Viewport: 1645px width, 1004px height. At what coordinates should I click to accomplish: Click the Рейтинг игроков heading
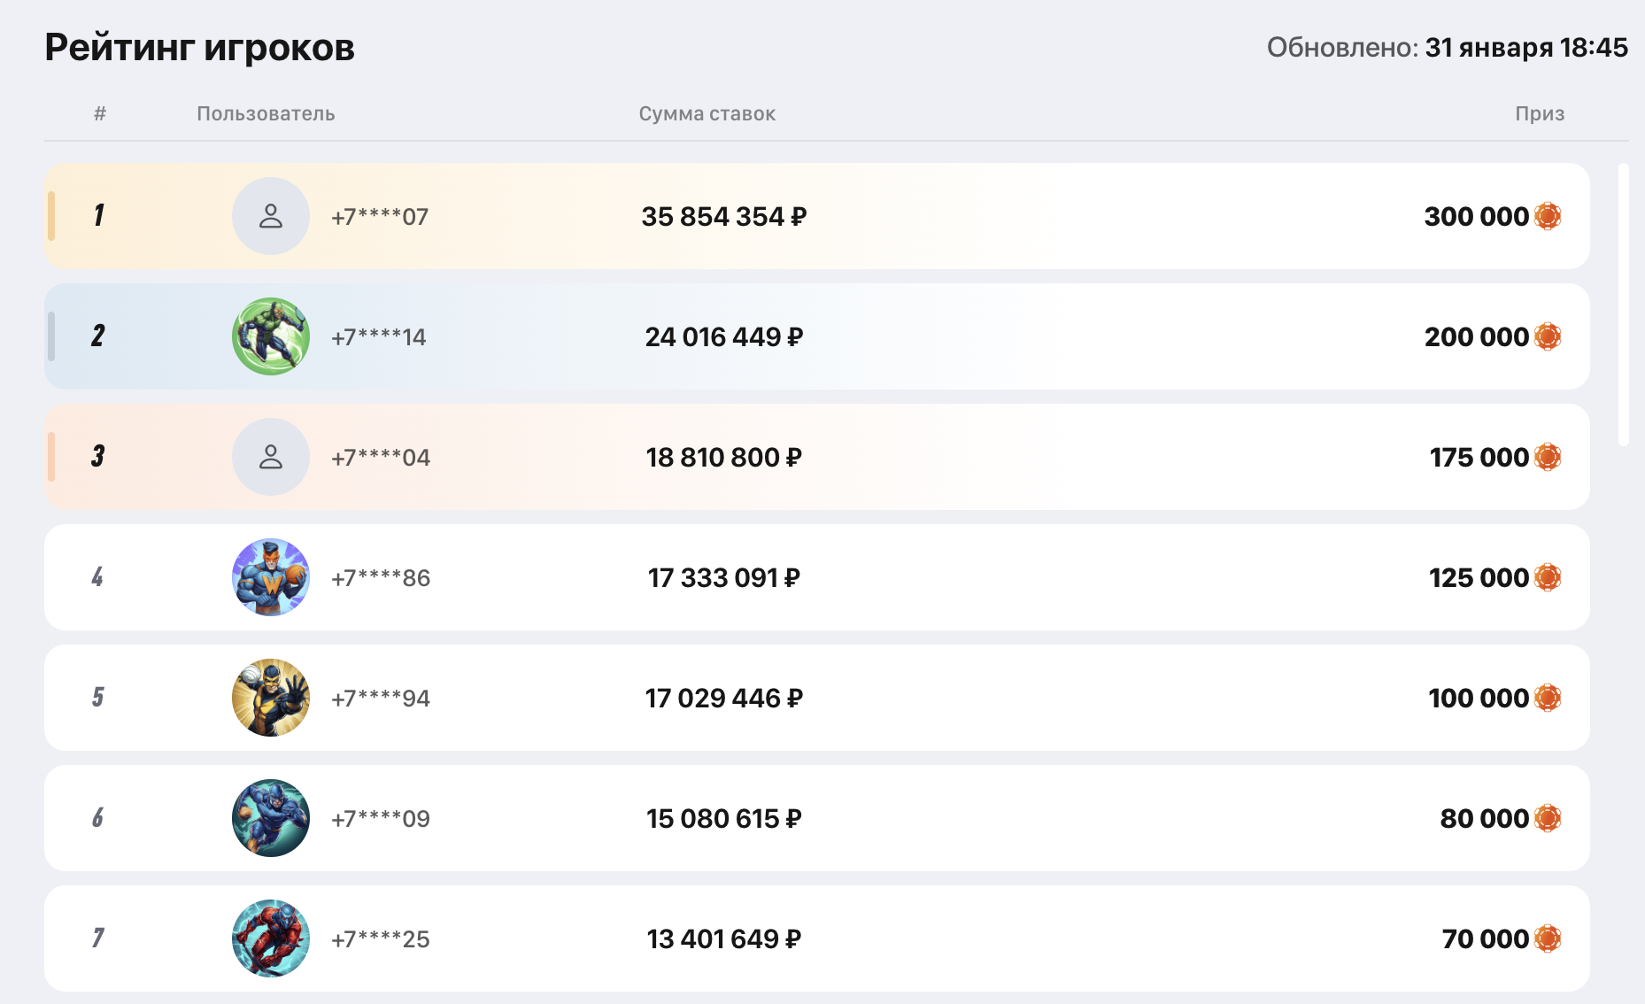pyautogui.click(x=199, y=47)
